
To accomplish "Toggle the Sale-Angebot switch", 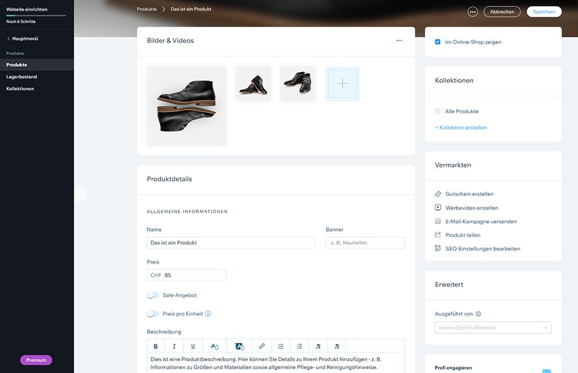I will coord(152,296).
